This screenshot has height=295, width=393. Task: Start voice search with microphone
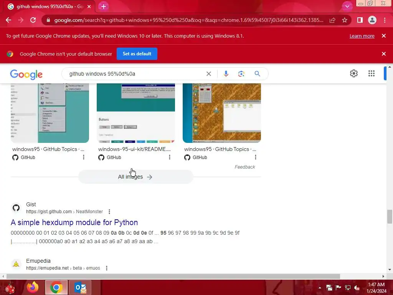click(x=226, y=74)
